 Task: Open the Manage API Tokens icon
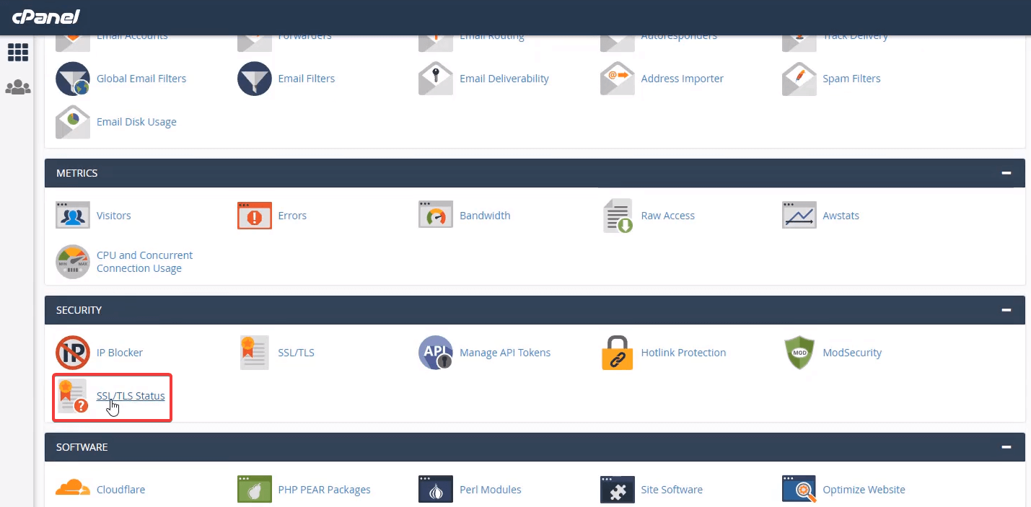coord(436,352)
